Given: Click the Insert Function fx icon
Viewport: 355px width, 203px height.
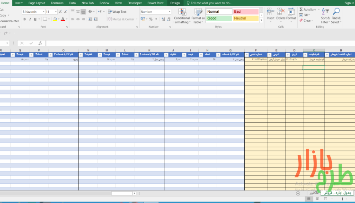Looking at the screenshot, I should pyautogui.click(x=40, y=43).
